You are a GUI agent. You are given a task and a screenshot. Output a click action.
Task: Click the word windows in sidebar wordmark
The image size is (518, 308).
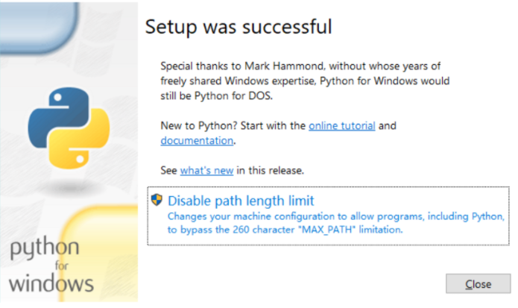[x=51, y=283]
